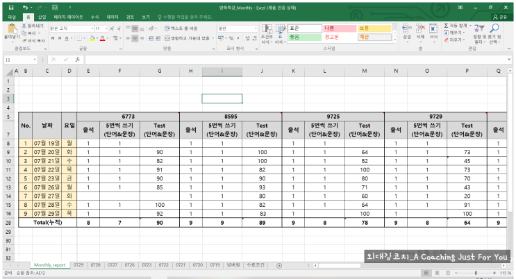The width and height of the screenshot is (516, 279).
Task: Click increase indent icon
Action: point(158,38)
